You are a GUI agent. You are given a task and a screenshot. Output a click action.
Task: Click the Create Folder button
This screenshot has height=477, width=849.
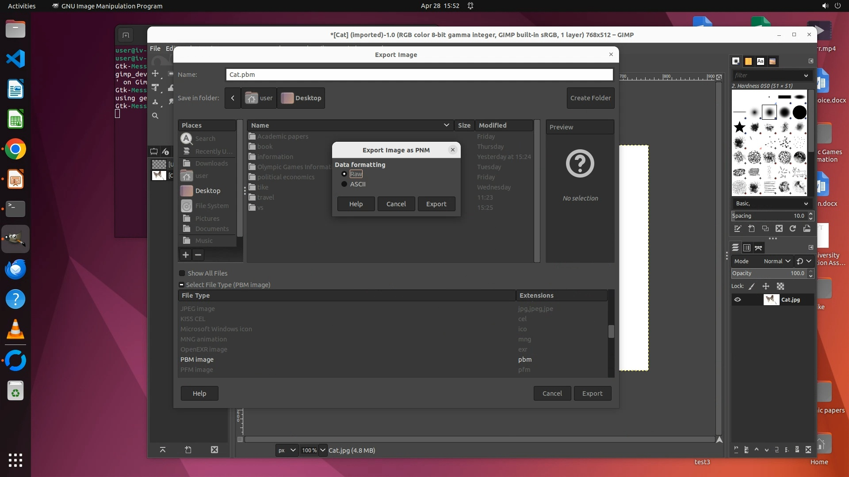590,98
